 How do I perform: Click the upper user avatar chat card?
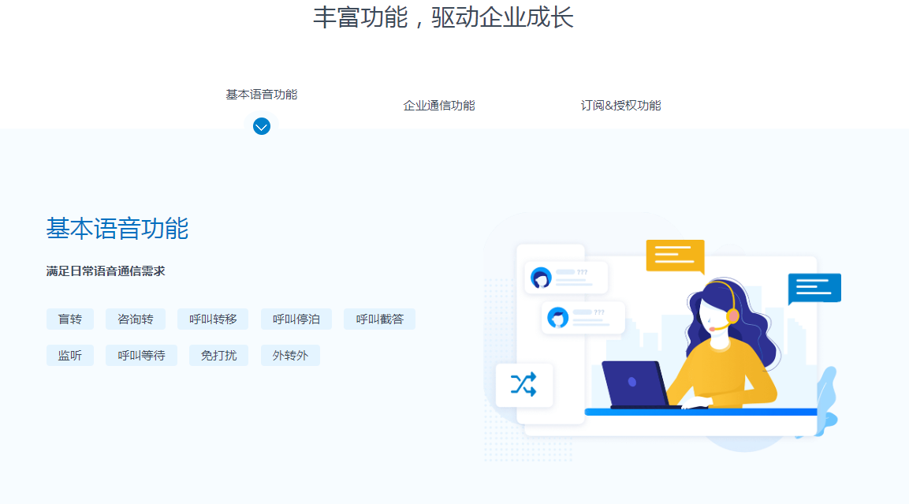tap(566, 278)
